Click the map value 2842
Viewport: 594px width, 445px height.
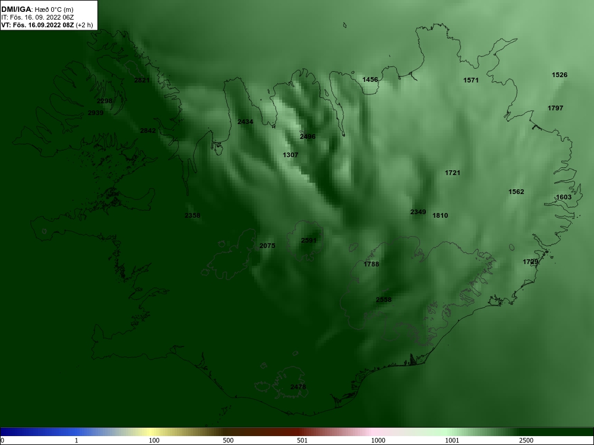click(148, 131)
